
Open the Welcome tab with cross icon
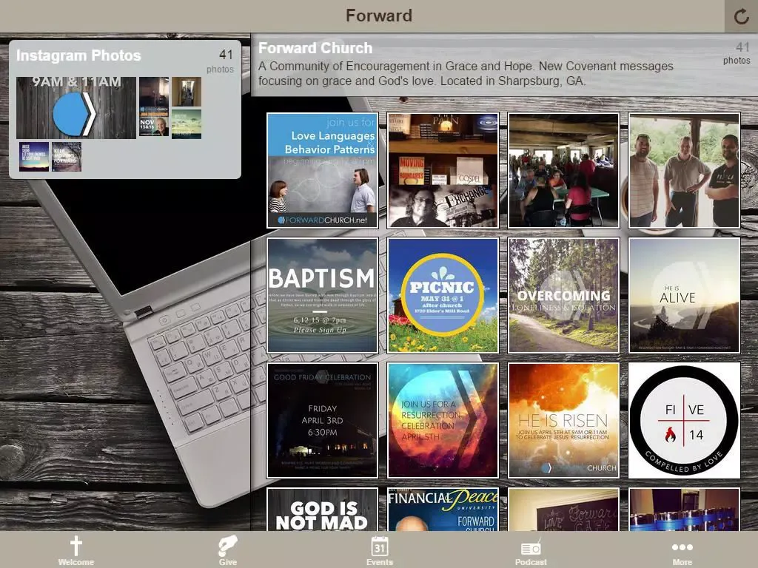pos(76,550)
